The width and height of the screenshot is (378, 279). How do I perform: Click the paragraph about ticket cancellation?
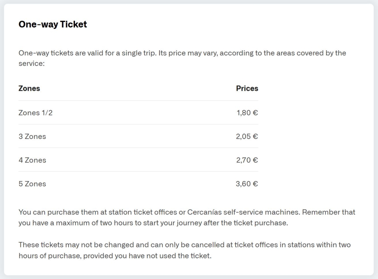pyautogui.click(x=184, y=250)
